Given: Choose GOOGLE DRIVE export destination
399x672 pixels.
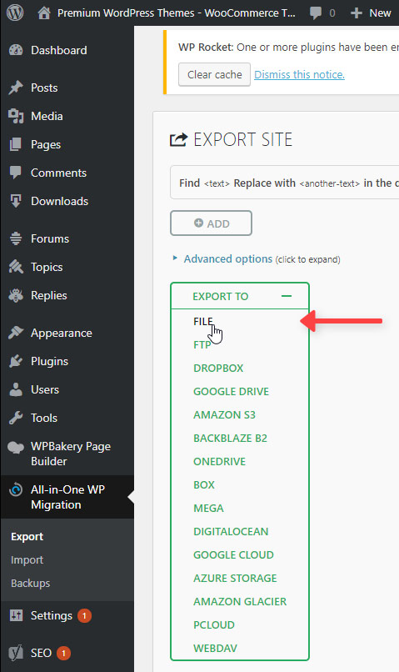Looking at the screenshot, I should click(232, 391).
